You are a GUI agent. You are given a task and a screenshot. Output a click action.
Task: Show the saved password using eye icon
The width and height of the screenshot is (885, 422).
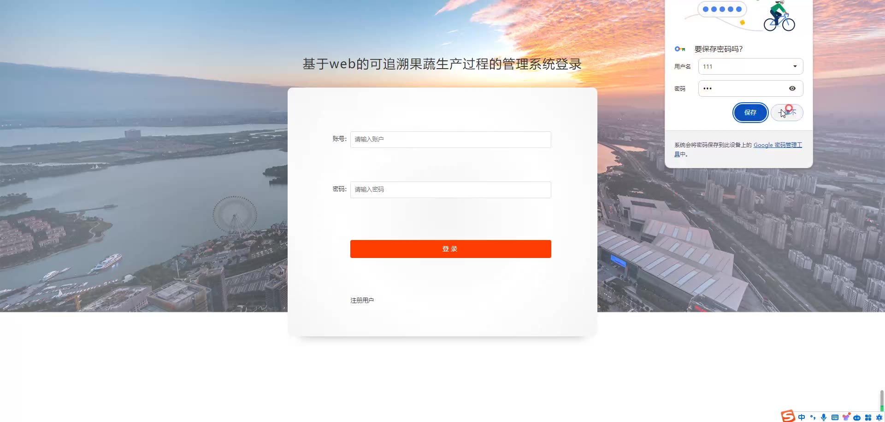click(x=792, y=88)
